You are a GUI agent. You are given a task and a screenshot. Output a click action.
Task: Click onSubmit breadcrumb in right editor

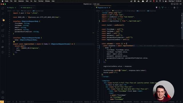tap(141, 11)
